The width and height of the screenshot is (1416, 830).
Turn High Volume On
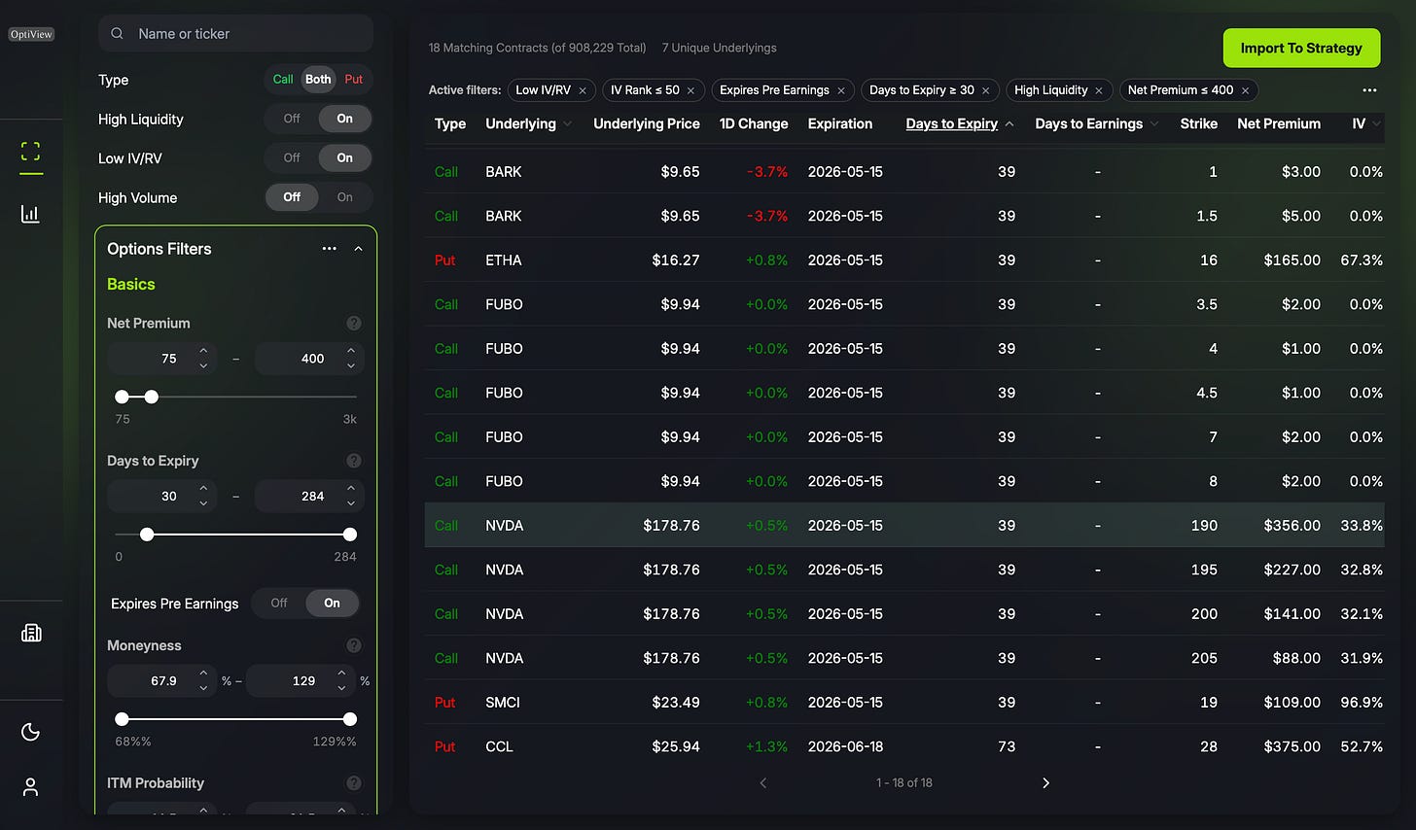coord(345,197)
